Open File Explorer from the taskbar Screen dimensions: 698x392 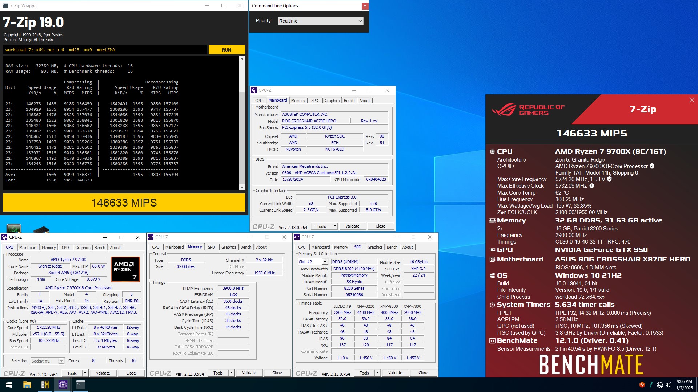(x=27, y=385)
